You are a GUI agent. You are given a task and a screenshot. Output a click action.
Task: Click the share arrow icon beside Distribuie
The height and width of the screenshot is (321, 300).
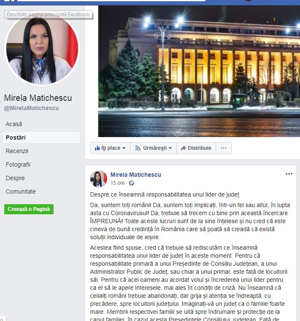coord(183,148)
